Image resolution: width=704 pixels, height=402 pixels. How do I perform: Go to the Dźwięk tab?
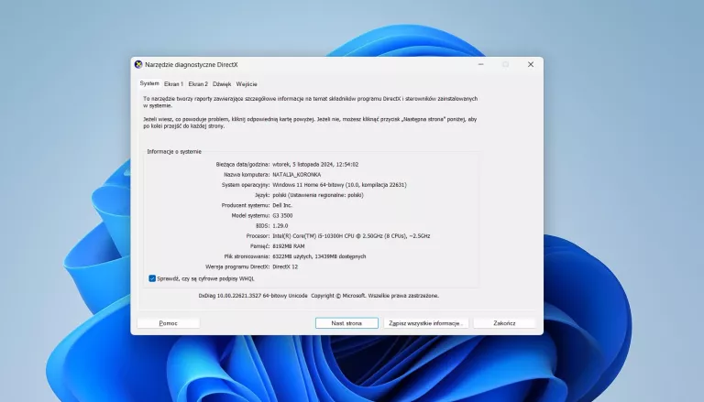[222, 83]
